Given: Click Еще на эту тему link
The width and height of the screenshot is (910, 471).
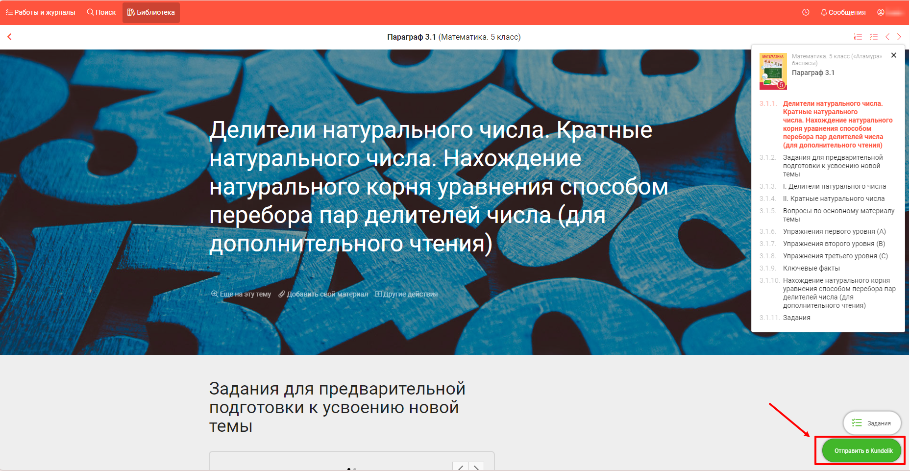Looking at the screenshot, I should 241,294.
